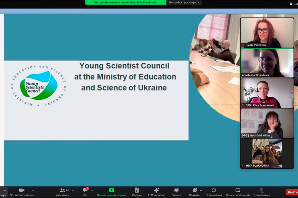This screenshot has height=198, width=298.
Task: Open the Настройки просмотра dropdown
Action: (184, 2)
